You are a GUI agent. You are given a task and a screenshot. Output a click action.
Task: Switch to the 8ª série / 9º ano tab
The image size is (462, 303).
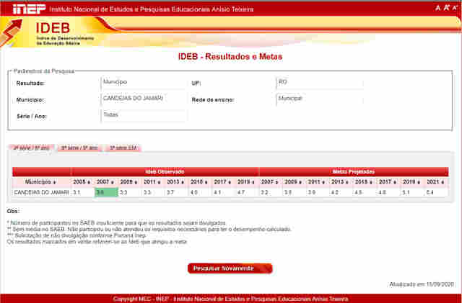[79, 148]
